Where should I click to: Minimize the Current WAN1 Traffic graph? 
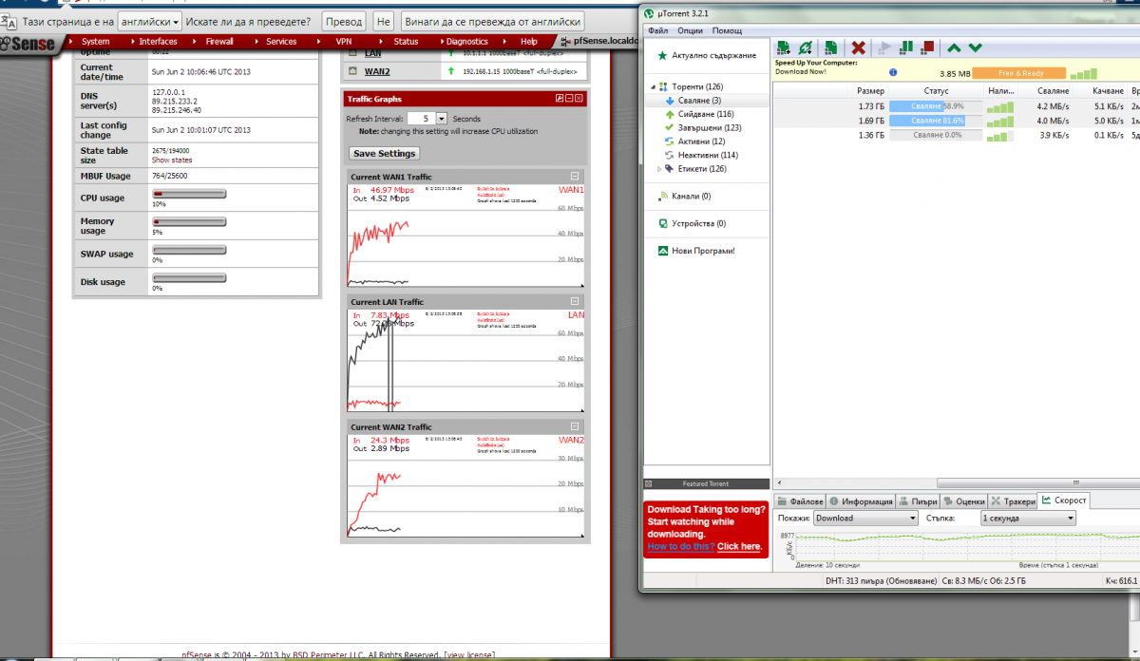(x=575, y=177)
